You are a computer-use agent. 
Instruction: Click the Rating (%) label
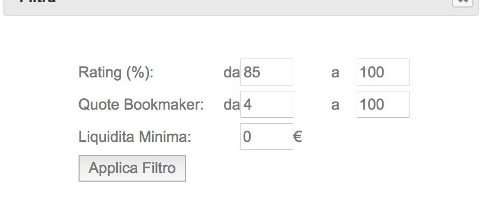point(116,73)
